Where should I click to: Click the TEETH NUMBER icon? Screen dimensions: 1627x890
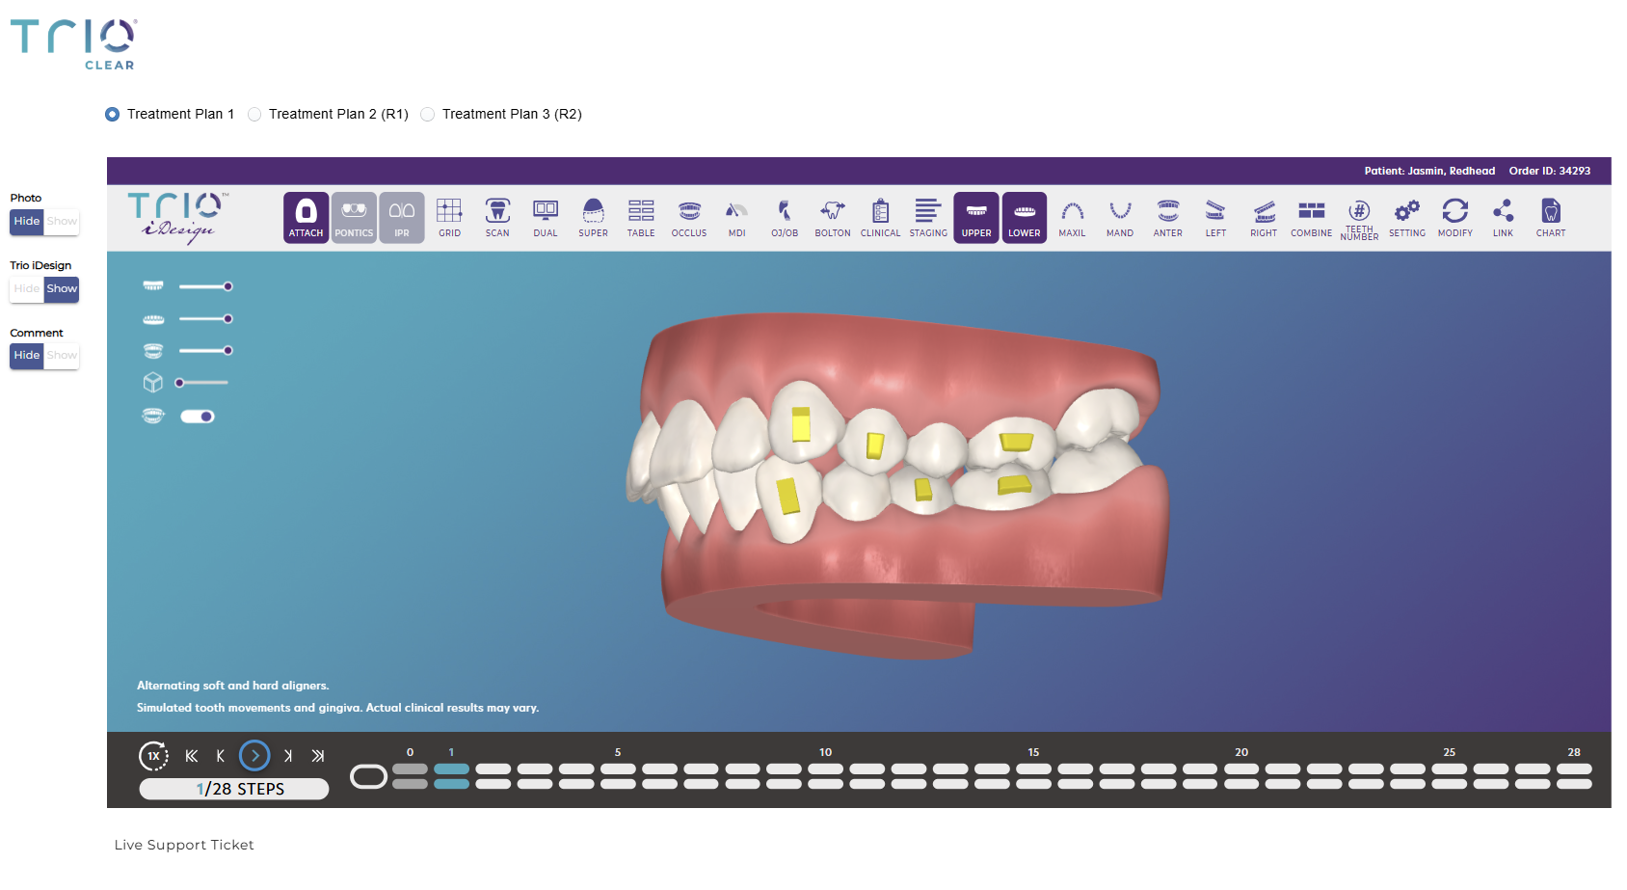1358,217
